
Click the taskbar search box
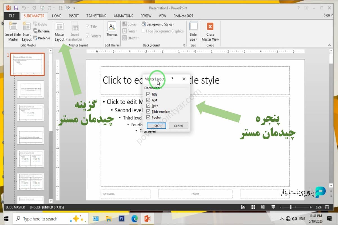[51, 219]
